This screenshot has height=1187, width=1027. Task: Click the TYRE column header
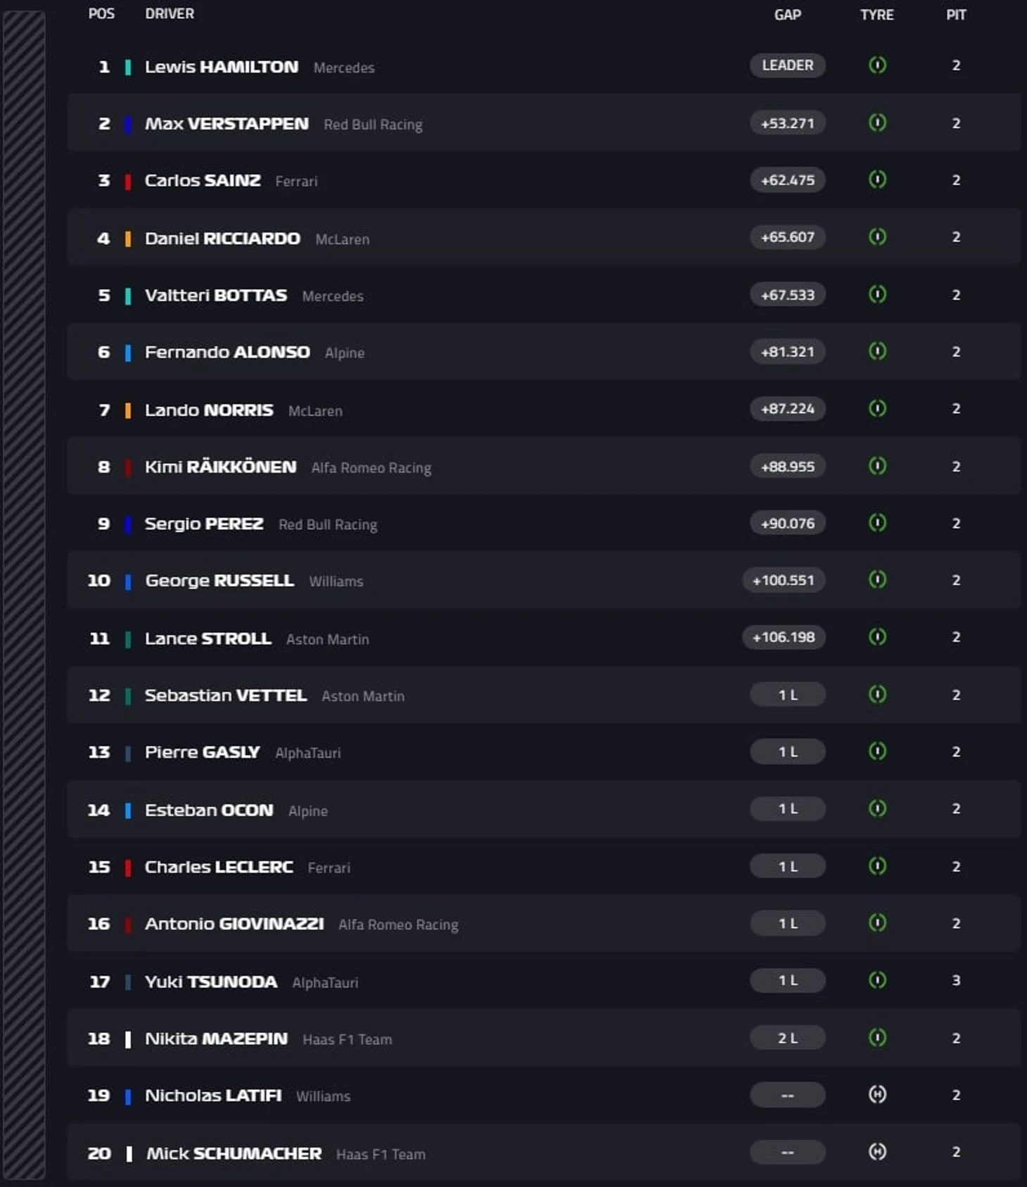[x=876, y=15]
